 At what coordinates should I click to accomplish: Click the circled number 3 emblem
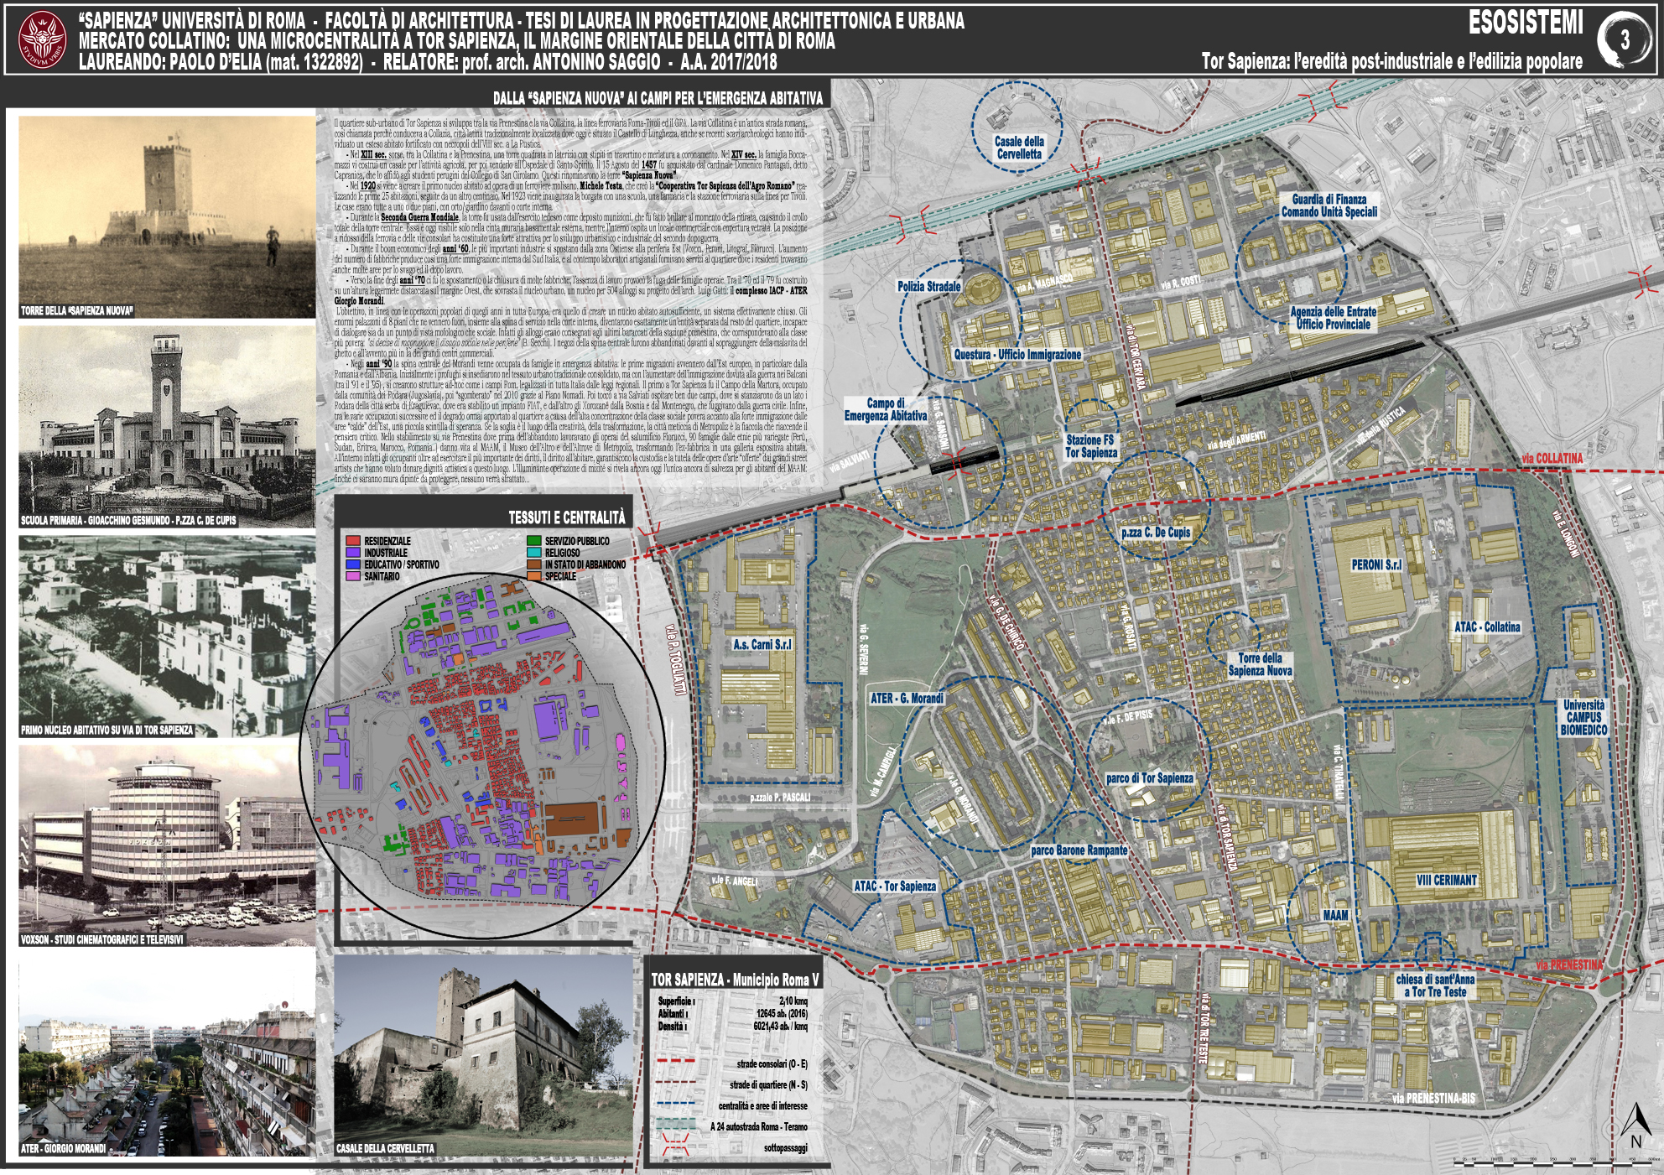point(1625,39)
